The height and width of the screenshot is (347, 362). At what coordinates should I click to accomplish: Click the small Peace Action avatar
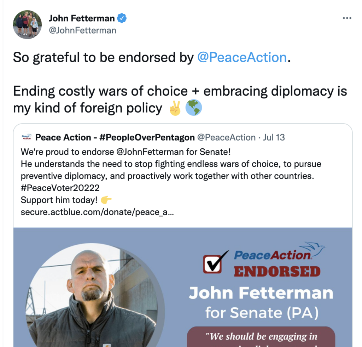tap(27, 137)
